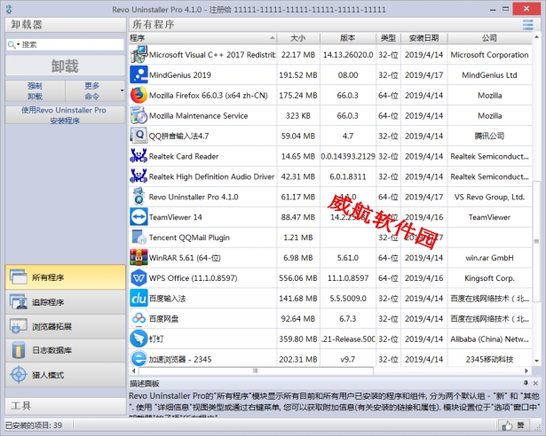This screenshot has width=546, height=436.
Task: Click the 加速浏览器 - 2345 icon
Action: (x=138, y=359)
